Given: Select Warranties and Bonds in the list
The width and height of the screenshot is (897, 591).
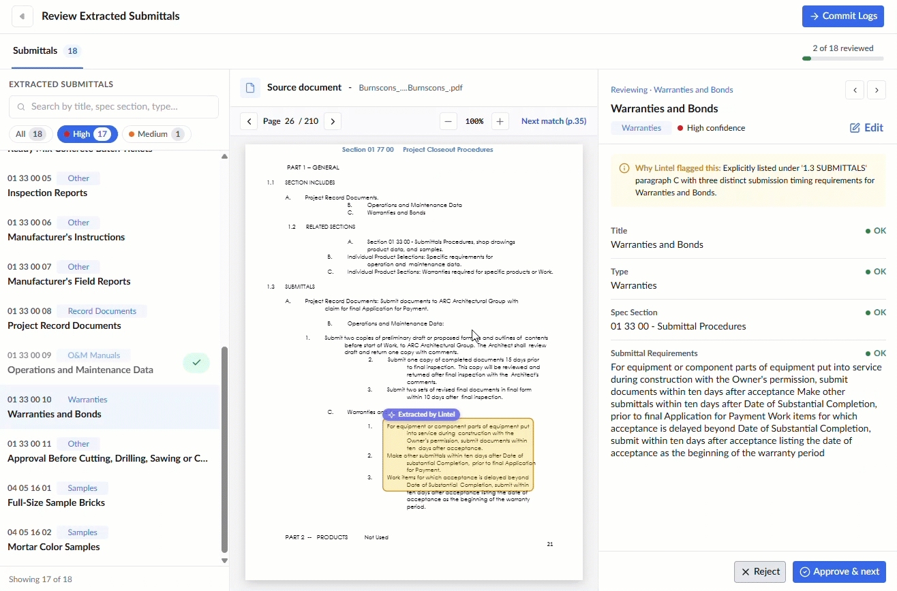Looking at the screenshot, I should [110, 407].
